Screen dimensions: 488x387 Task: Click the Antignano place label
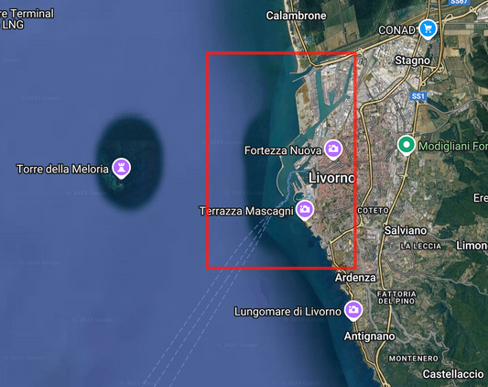[x=369, y=337]
